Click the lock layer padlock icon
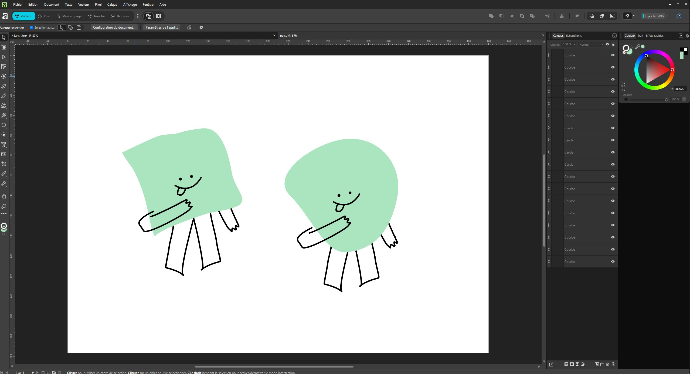This screenshot has height=374, width=690. tap(613, 44)
